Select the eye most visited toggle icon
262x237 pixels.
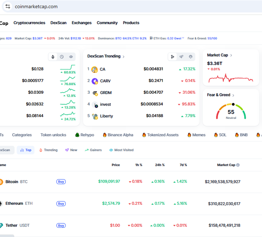(71, 57)
